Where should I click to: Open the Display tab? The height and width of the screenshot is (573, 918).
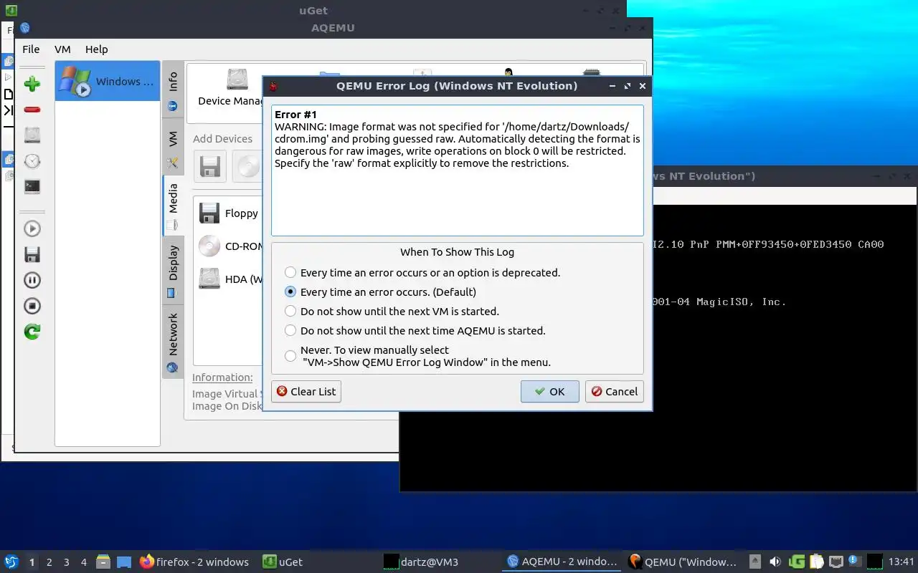[173, 271]
